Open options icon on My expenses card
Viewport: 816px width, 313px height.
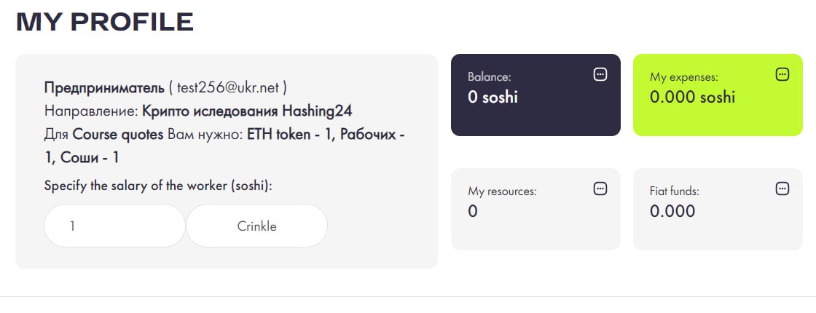click(782, 74)
